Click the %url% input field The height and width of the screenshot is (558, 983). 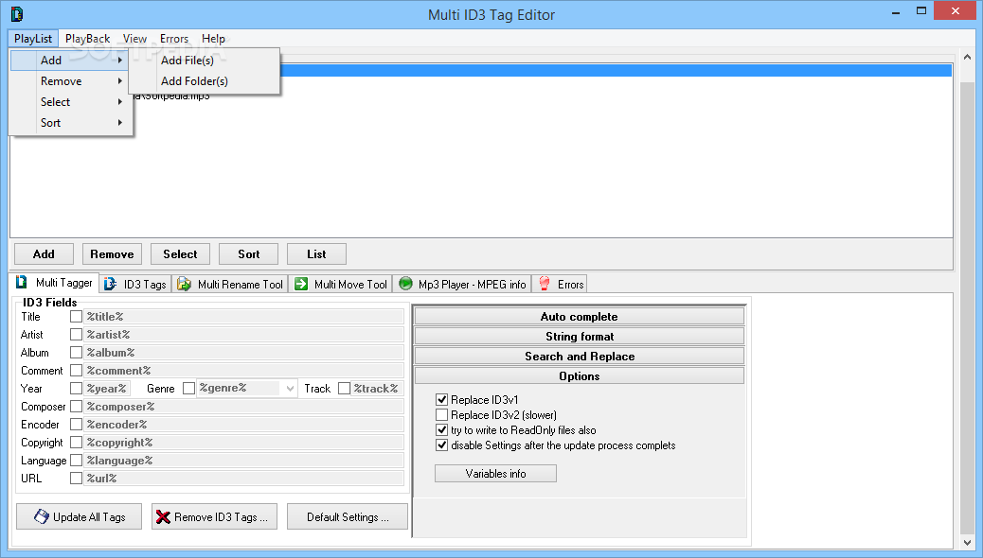(x=244, y=478)
